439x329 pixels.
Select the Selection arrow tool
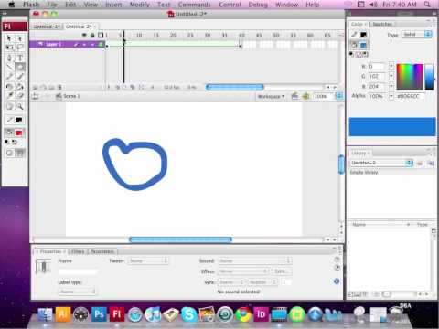click(x=9, y=38)
